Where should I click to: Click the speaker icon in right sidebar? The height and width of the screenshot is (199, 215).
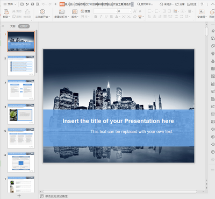[213, 129]
